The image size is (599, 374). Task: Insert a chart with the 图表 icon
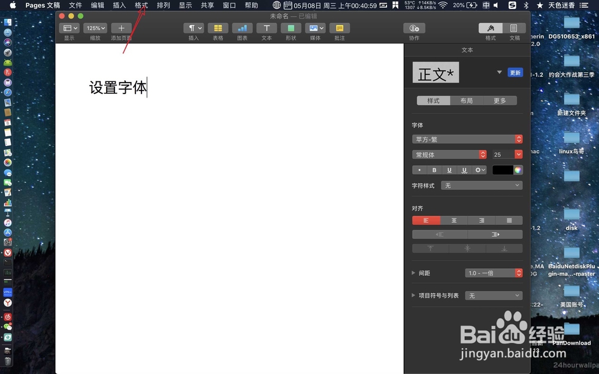coord(243,28)
